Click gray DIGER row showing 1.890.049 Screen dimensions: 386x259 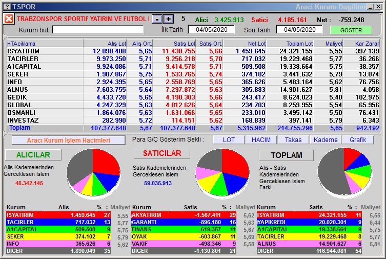tap(58, 251)
